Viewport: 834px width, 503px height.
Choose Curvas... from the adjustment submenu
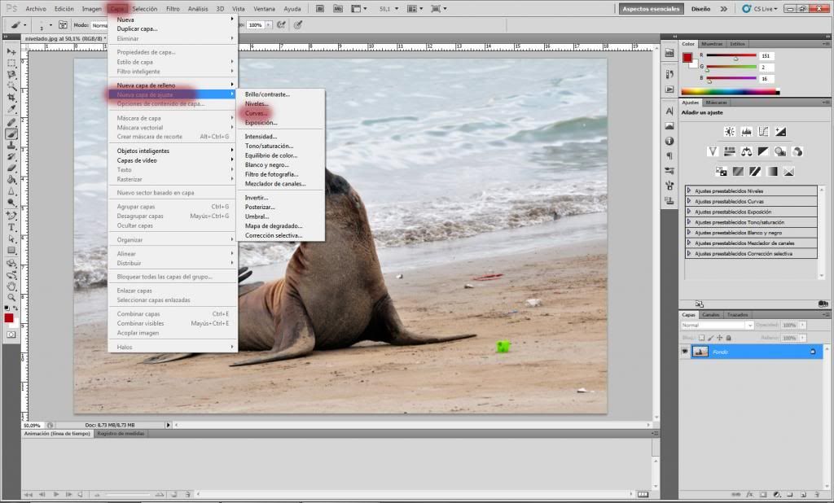coord(256,113)
